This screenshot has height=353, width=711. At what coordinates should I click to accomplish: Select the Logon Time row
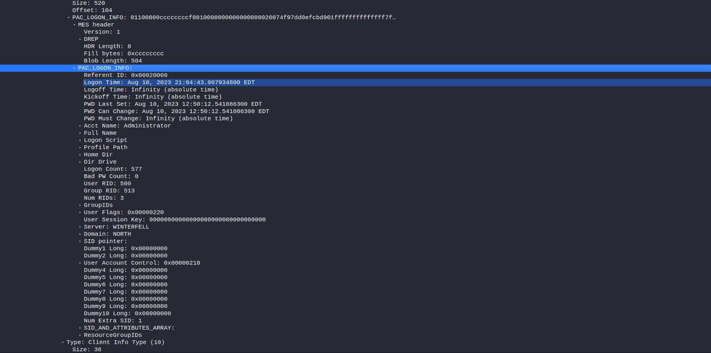tap(169, 82)
